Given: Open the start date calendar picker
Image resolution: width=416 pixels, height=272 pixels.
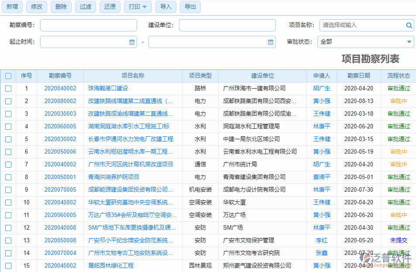Looking at the screenshot, I should pos(132,41).
